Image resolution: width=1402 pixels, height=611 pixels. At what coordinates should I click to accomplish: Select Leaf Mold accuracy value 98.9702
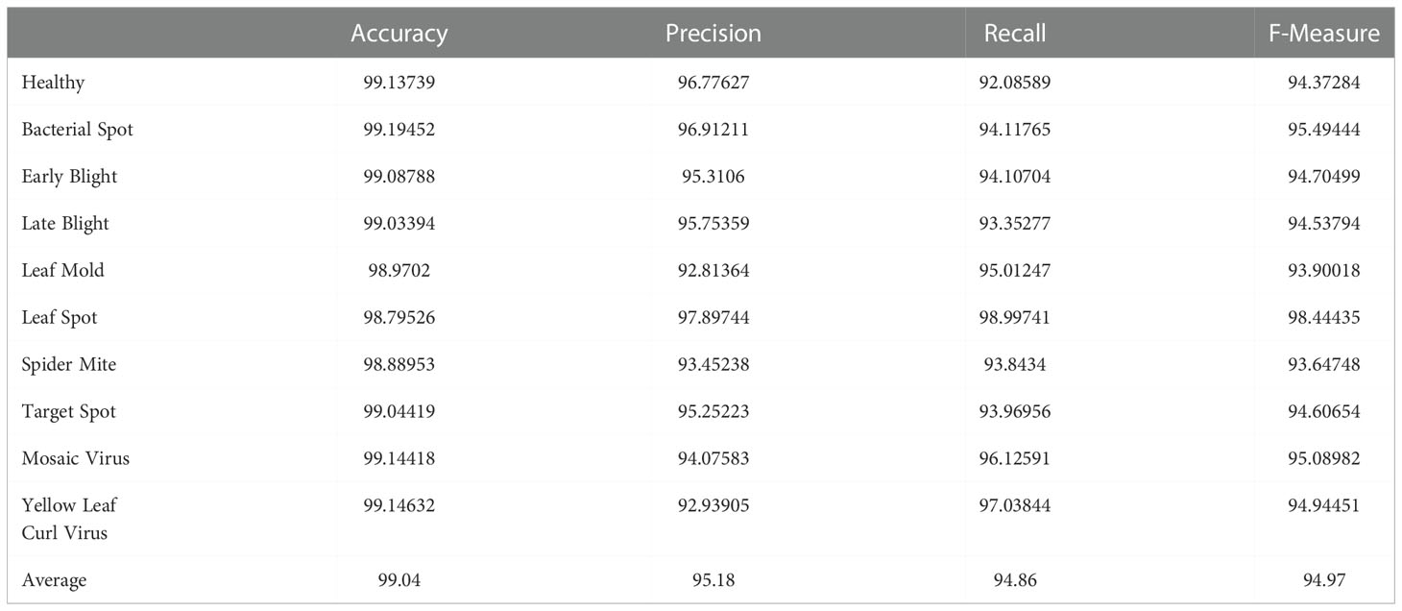(x=399, y=271)
